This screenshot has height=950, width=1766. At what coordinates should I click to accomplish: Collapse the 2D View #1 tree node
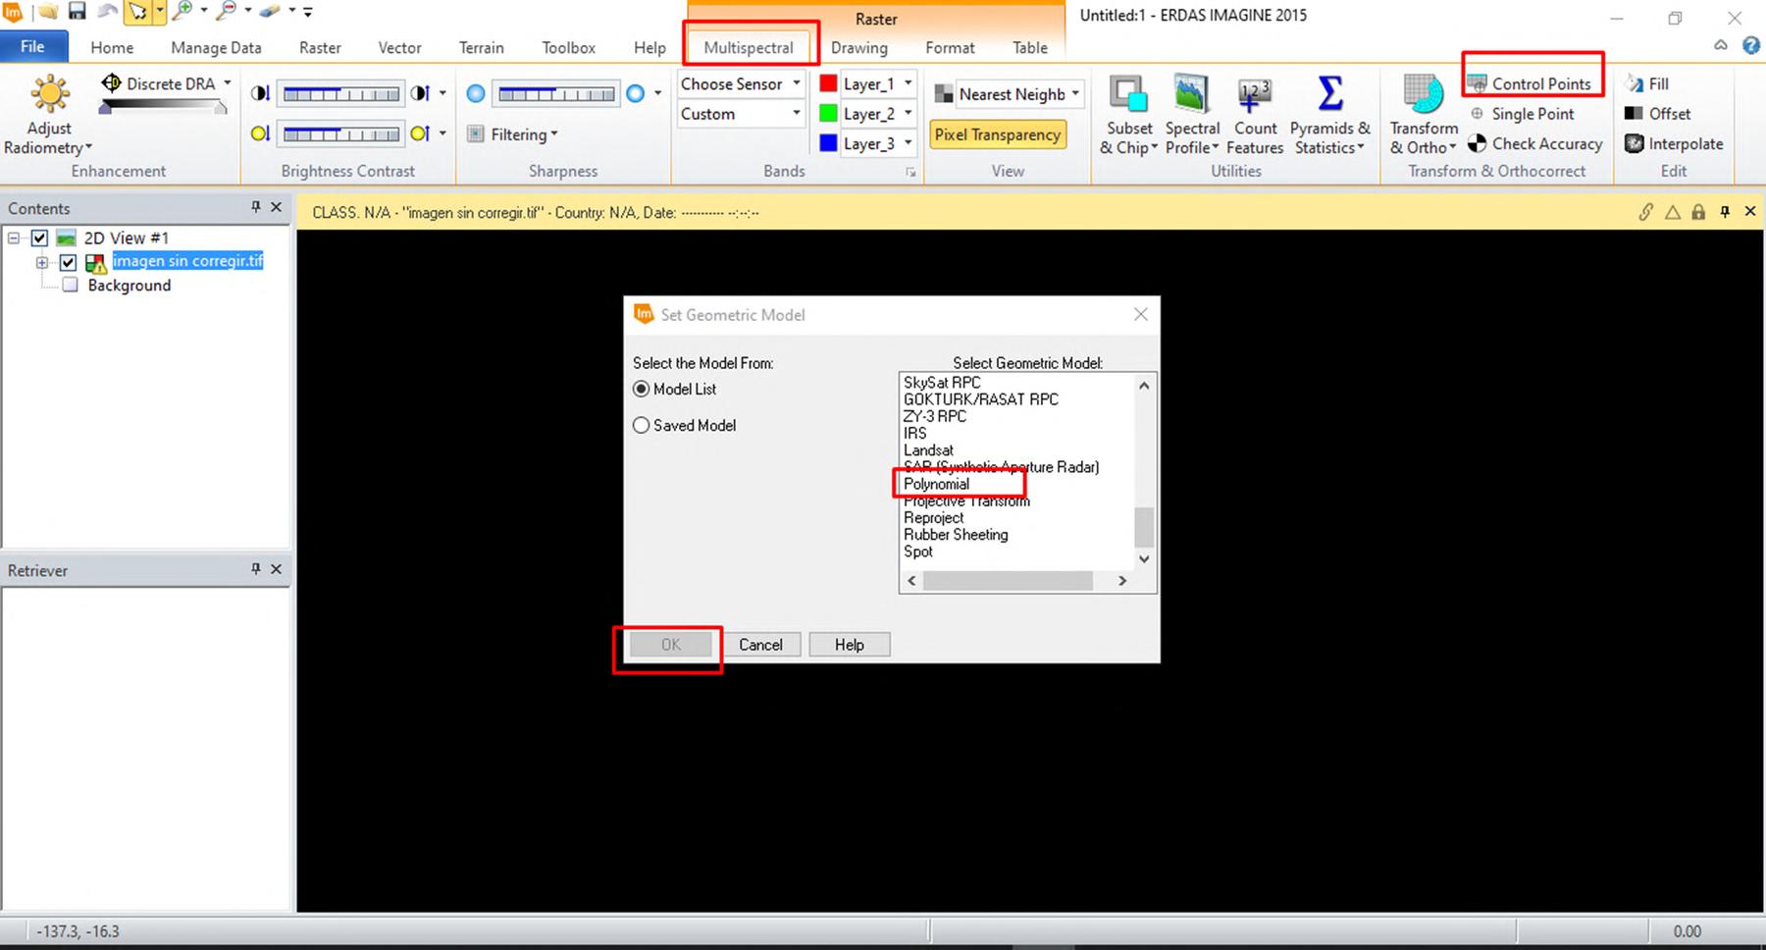[x=14, y=238]
